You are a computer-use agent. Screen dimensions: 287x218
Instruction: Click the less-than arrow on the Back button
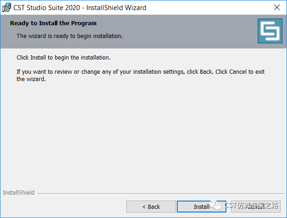coord(144,207)
